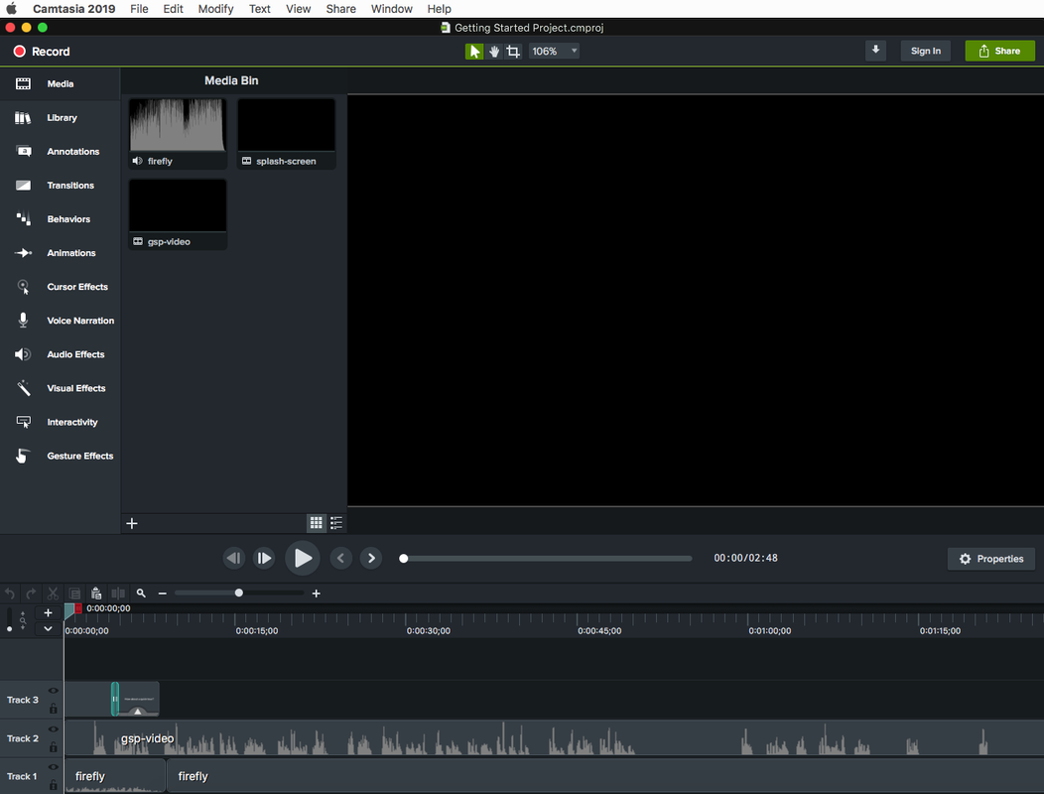Open the Gesture Effects panel
This screenshot has height=794, width=1044.
point(60,457)
